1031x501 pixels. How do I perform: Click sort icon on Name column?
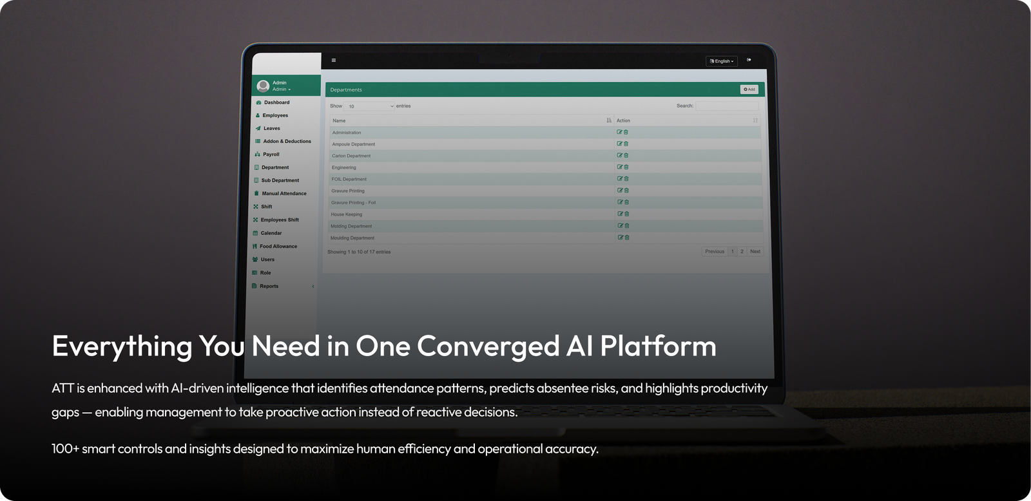(x=608, y=120)
